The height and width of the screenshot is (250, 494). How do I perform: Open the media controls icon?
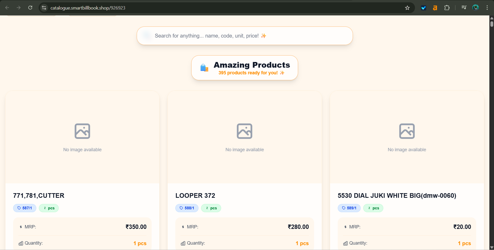tap(464, 7)
